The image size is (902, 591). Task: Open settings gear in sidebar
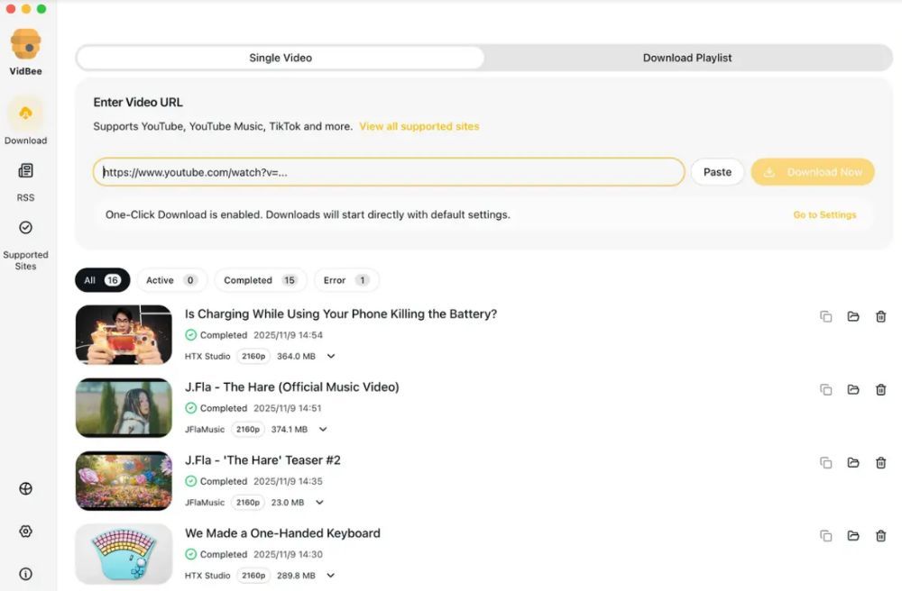tap(25, 532)
